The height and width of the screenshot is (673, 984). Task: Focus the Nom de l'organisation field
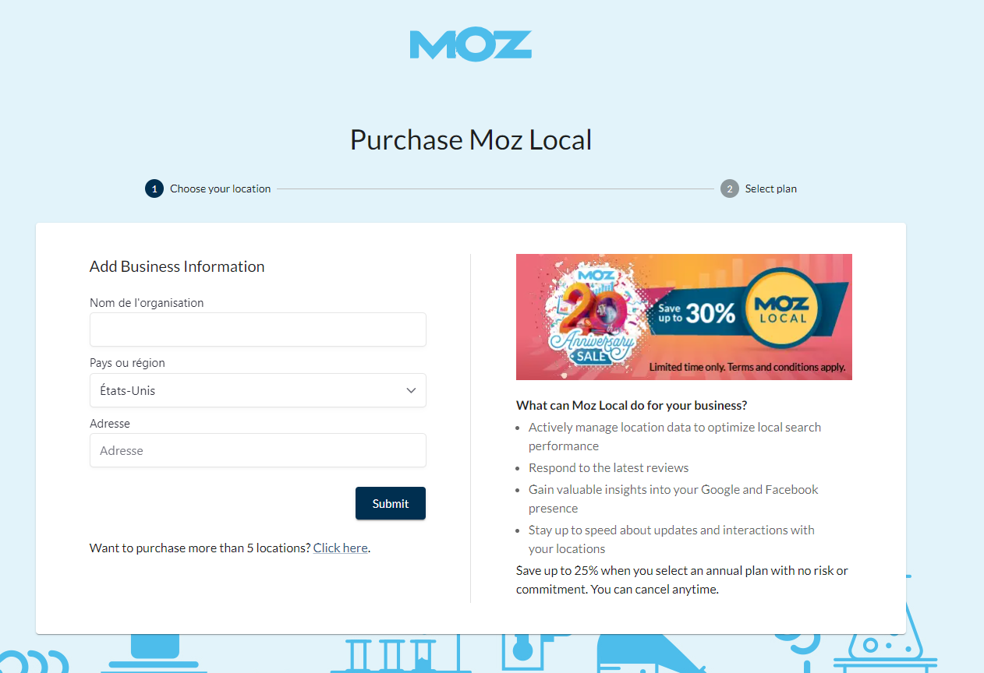[257, 329]
